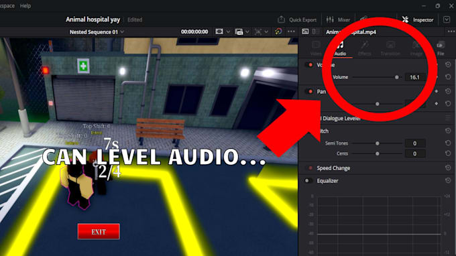Reset the Cents value
The image size is (456, 256).
pos(448,153)
